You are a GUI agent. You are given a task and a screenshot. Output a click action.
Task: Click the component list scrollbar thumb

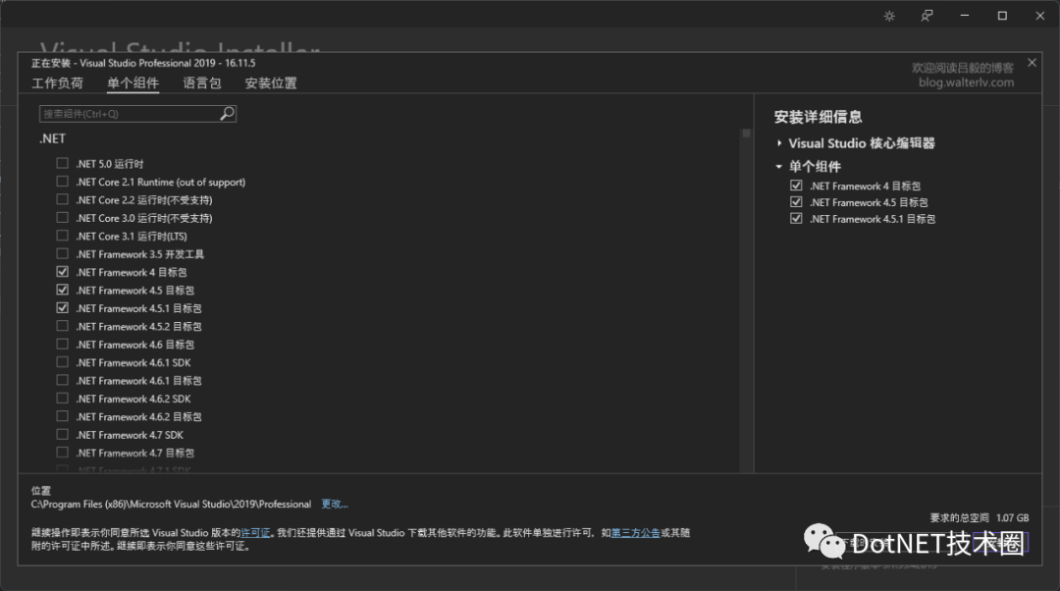point(746,134)
